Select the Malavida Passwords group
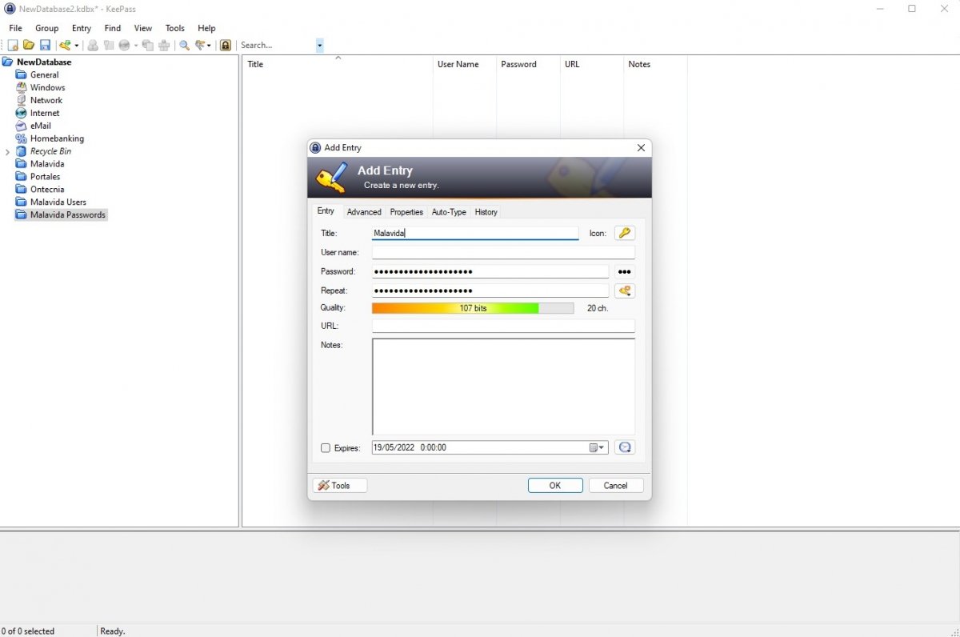Screen dimensions: 960x637 point(68,215)
